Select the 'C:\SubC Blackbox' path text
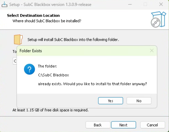This screenshot has width=169, height=132. click(53, 75)
